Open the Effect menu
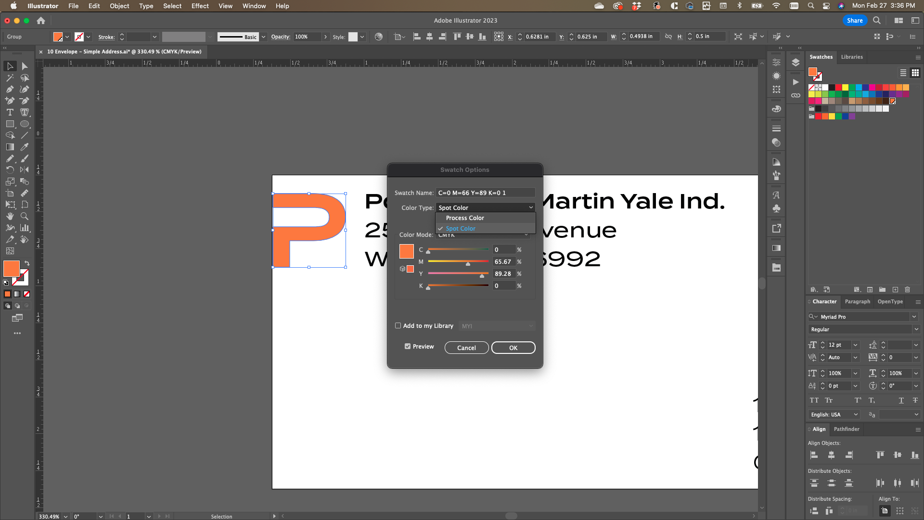The height and width of the screenshot is (520, 924). pos(200,6)
